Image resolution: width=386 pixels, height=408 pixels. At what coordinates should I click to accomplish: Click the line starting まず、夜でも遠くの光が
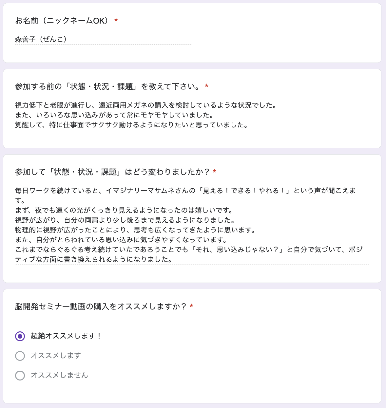click(125, 210)
